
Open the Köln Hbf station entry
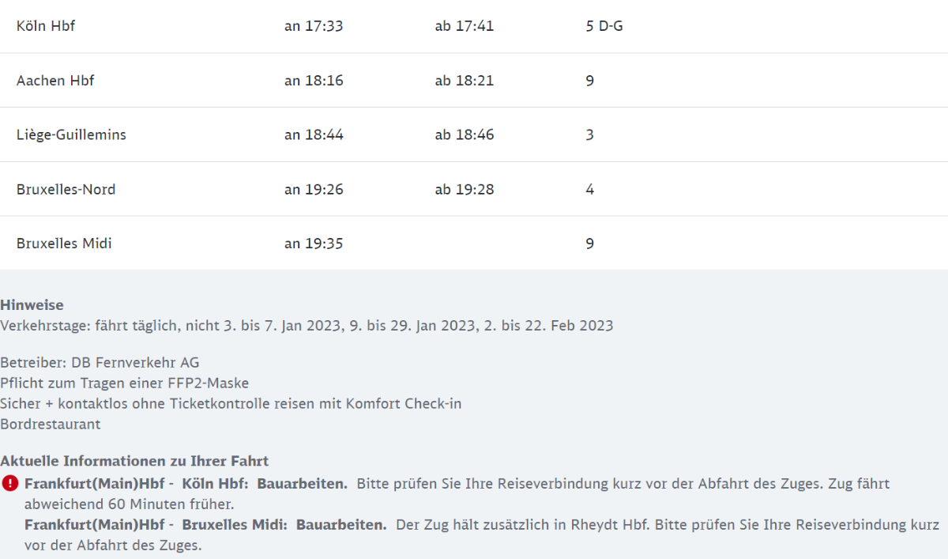pos(46,26)
